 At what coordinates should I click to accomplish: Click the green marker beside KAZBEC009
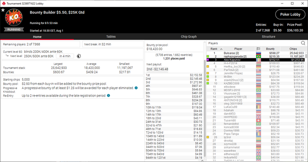208,83
